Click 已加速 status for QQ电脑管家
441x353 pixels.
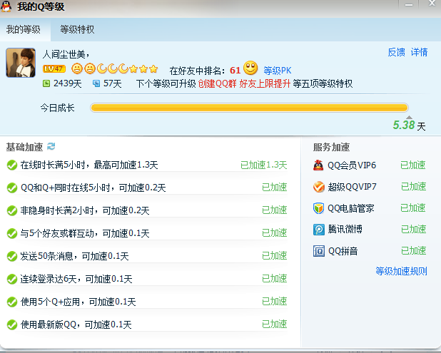pos(413,208)
